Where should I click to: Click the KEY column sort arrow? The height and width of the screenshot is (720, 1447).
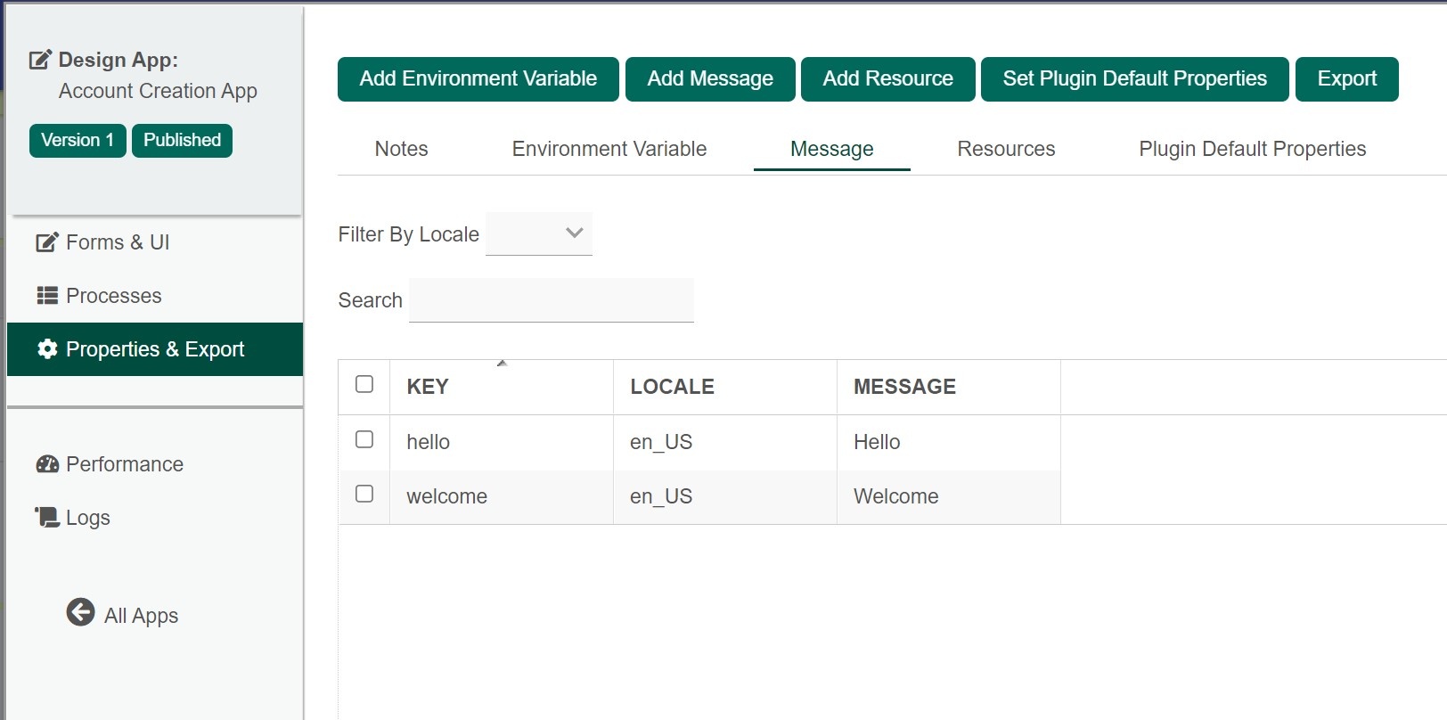[x=502, y=364]
